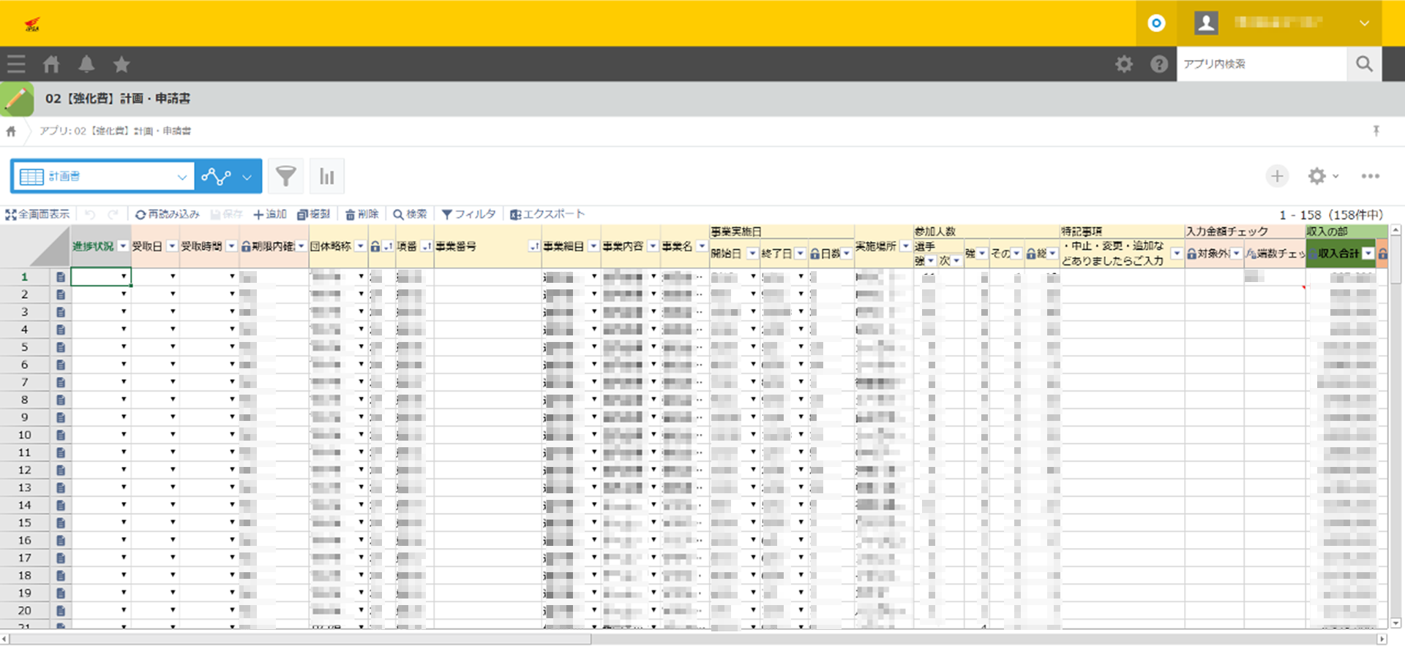Click the アプリ内検索 search field
This screenshot has width=1405, height=646.
click(x=1261, y=64)
